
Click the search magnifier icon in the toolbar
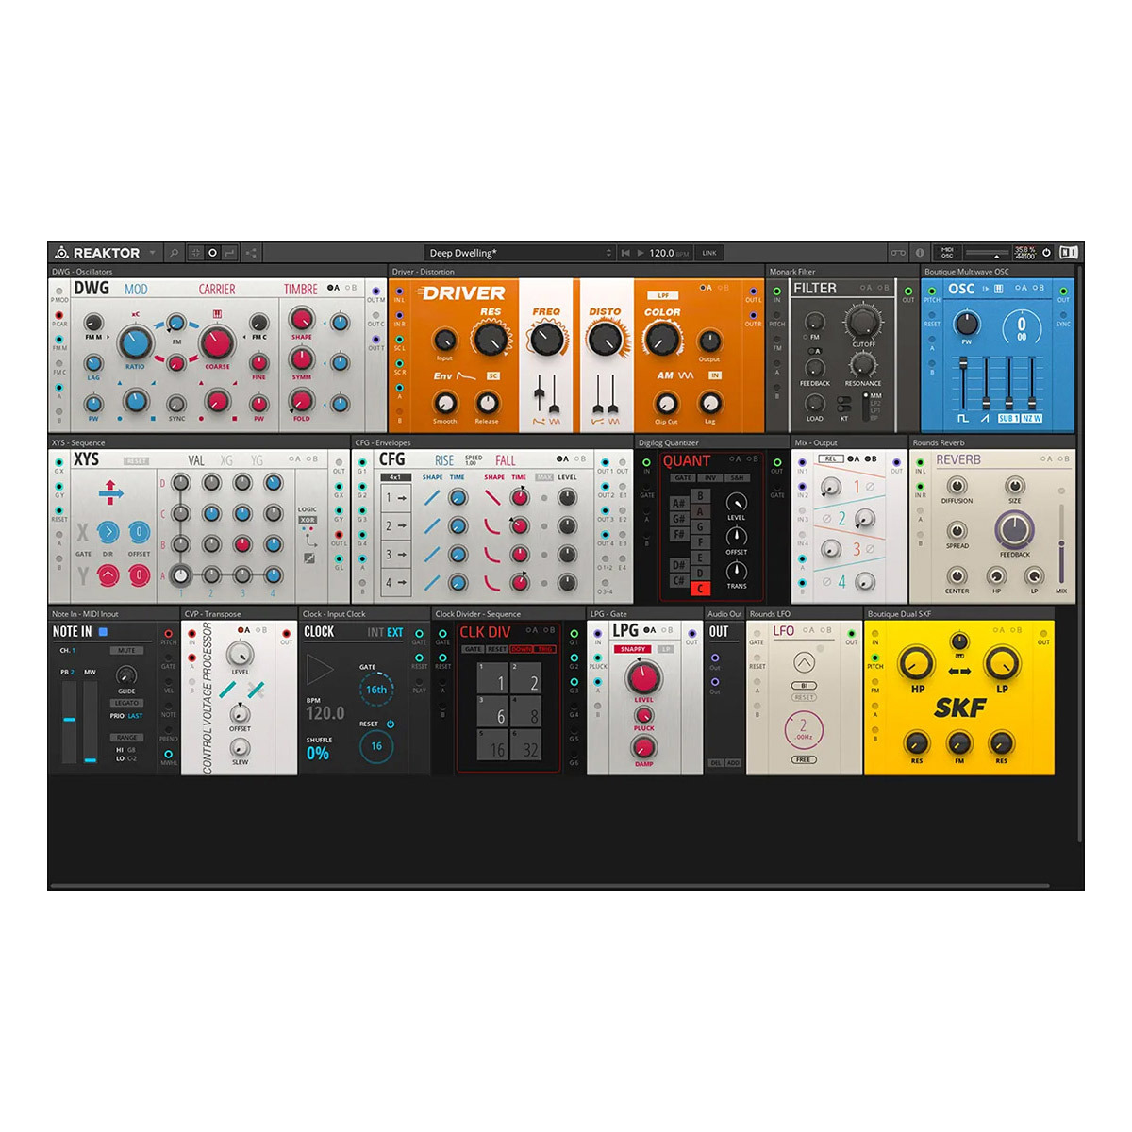[175, 253]
